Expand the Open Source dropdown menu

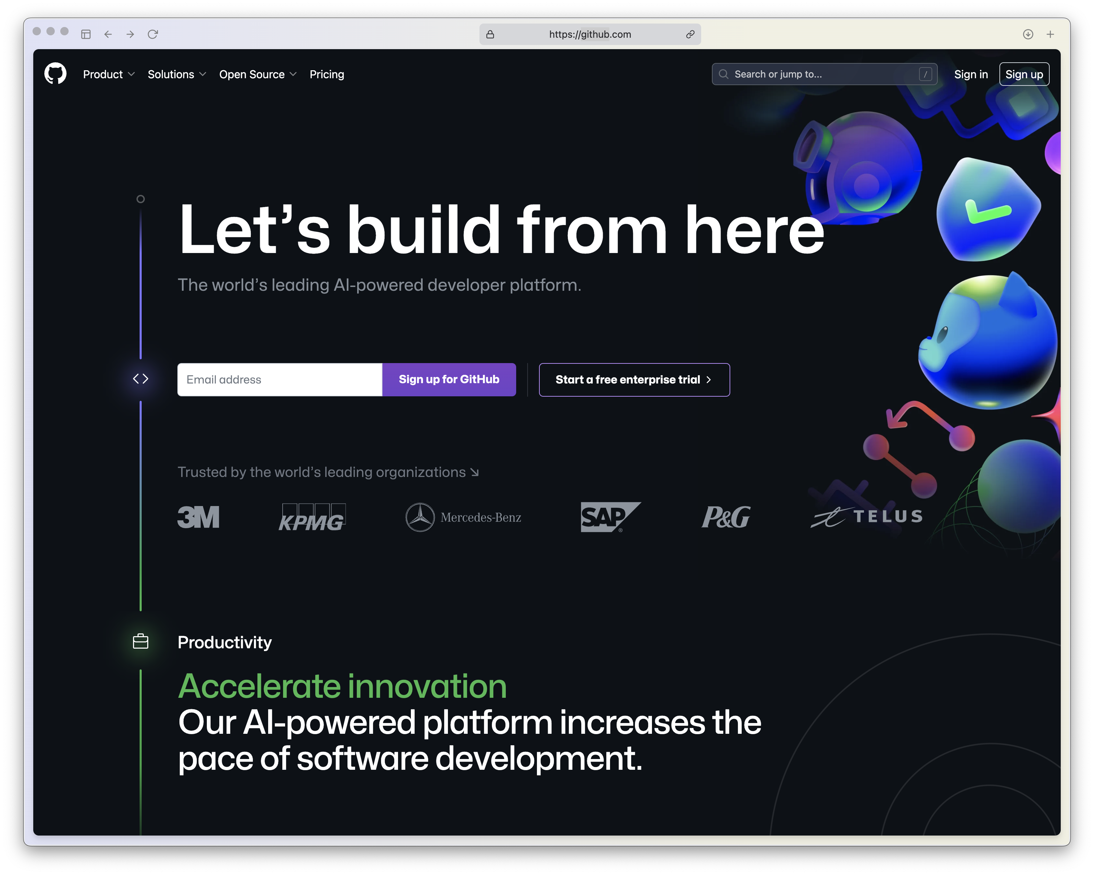[x=258, y=74]
